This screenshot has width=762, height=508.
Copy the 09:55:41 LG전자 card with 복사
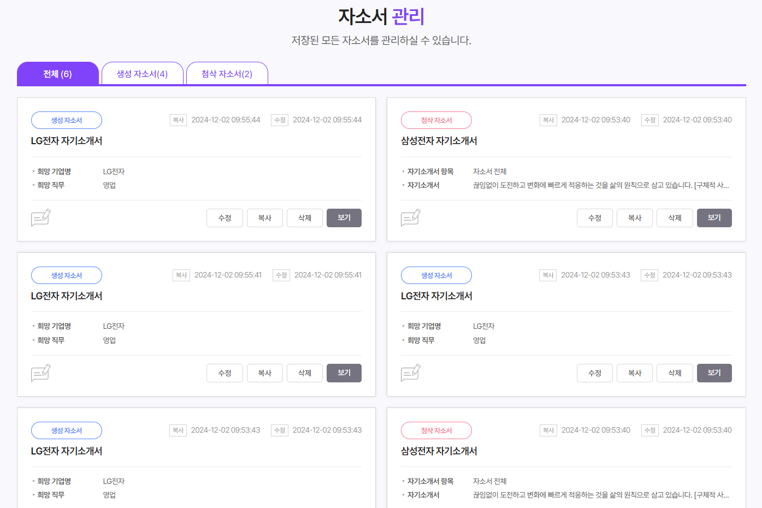tap(265, 373)
